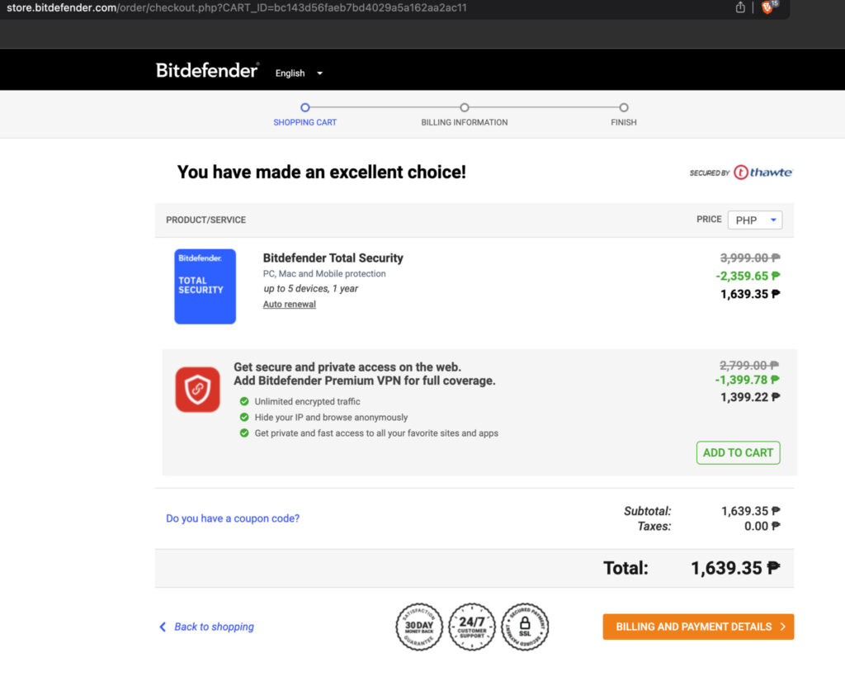Add Premium VPN to cart
Viewport: 845px width, 686px height.
pos(738,452)
